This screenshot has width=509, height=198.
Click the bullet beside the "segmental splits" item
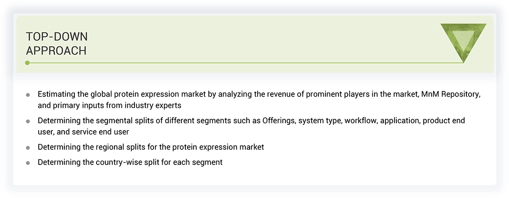pyautogui.click(x=28, y=121)
